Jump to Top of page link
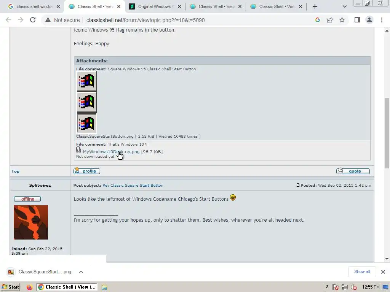Viewport: 390px width, 292px height. (15, 171)
